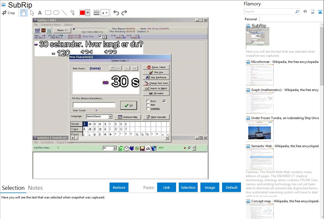Open the Character Map button

tap(128, 117)
